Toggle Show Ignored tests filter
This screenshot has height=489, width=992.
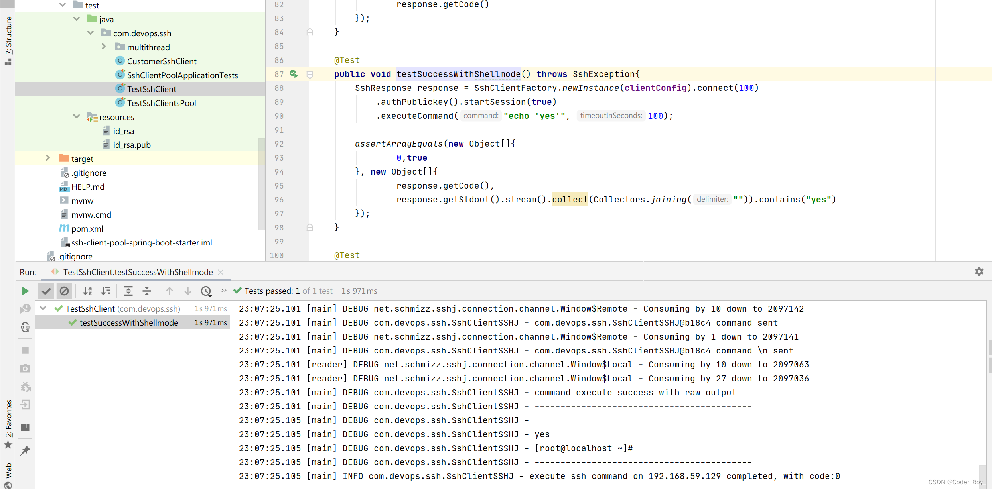tap(64, 291)
